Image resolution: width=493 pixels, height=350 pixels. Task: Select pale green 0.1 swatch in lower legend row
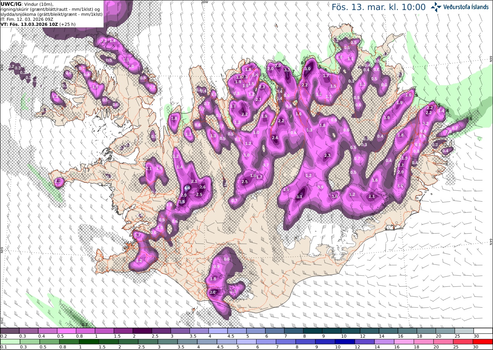[10, 342]
